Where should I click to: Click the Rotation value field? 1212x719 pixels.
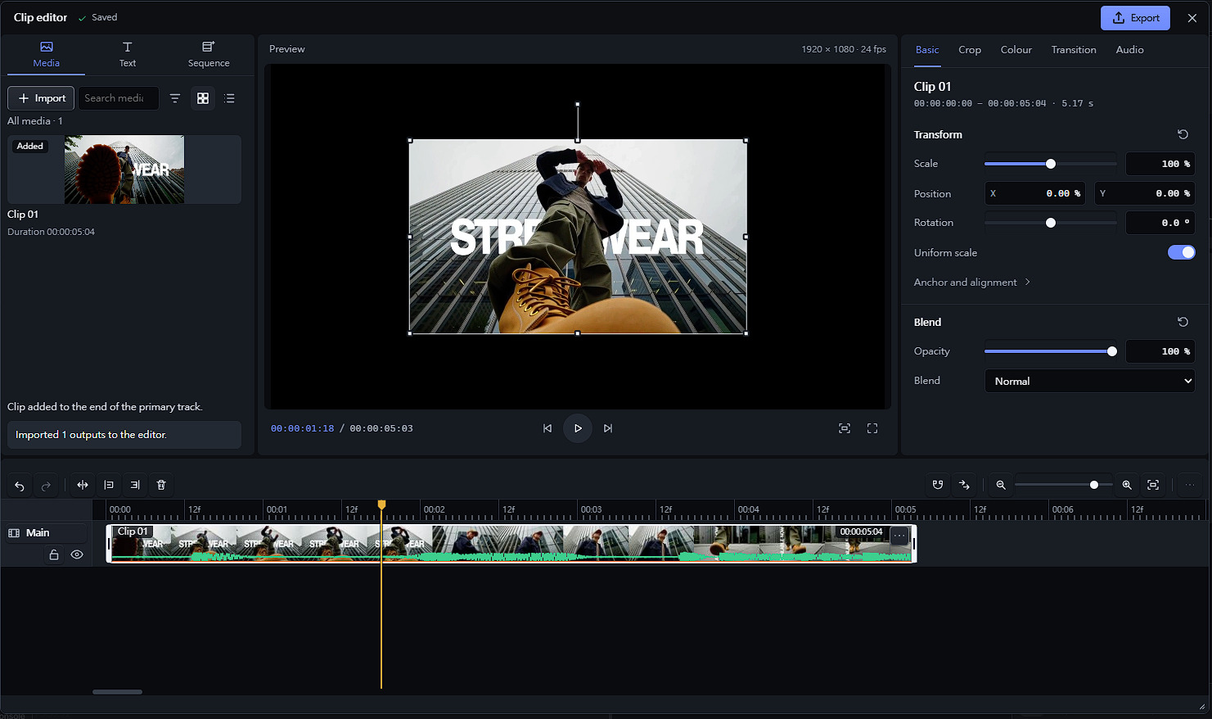pos(1160,223)
